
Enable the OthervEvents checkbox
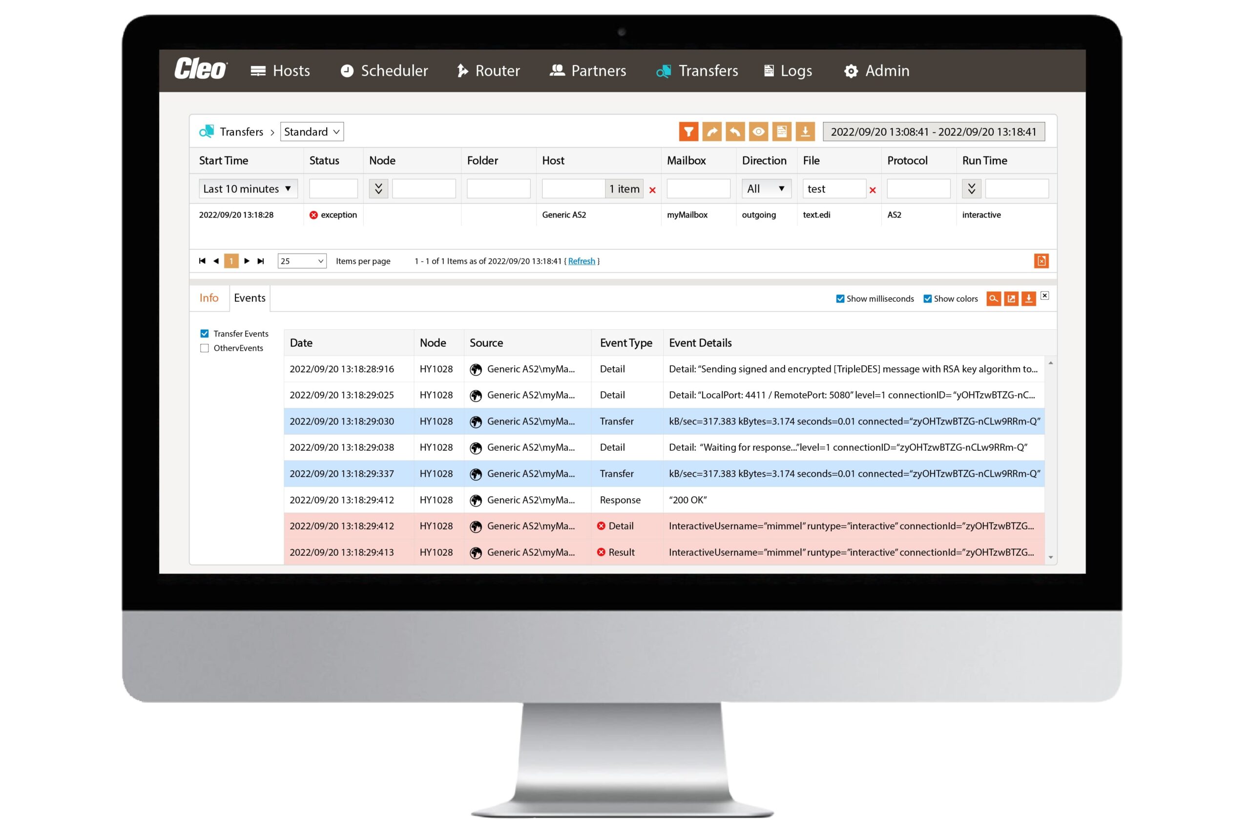[204, 348]
